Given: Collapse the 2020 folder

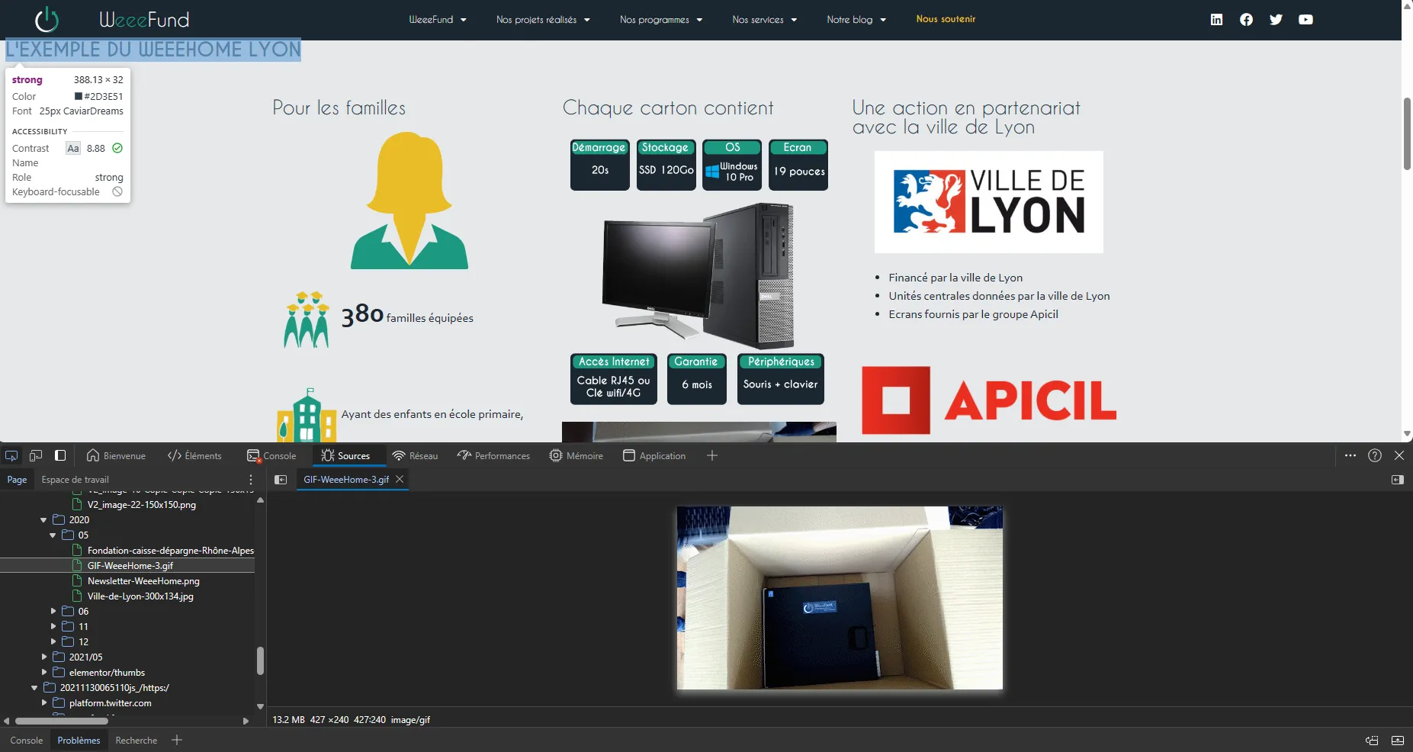Looking at the screenshot, I should coord(43,520).
